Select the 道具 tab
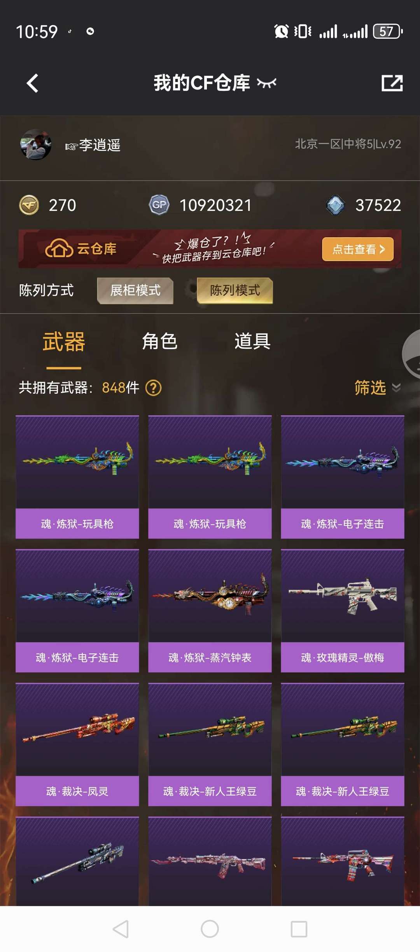This screenshot has width=420, height=952. click(x=252, y=342)
